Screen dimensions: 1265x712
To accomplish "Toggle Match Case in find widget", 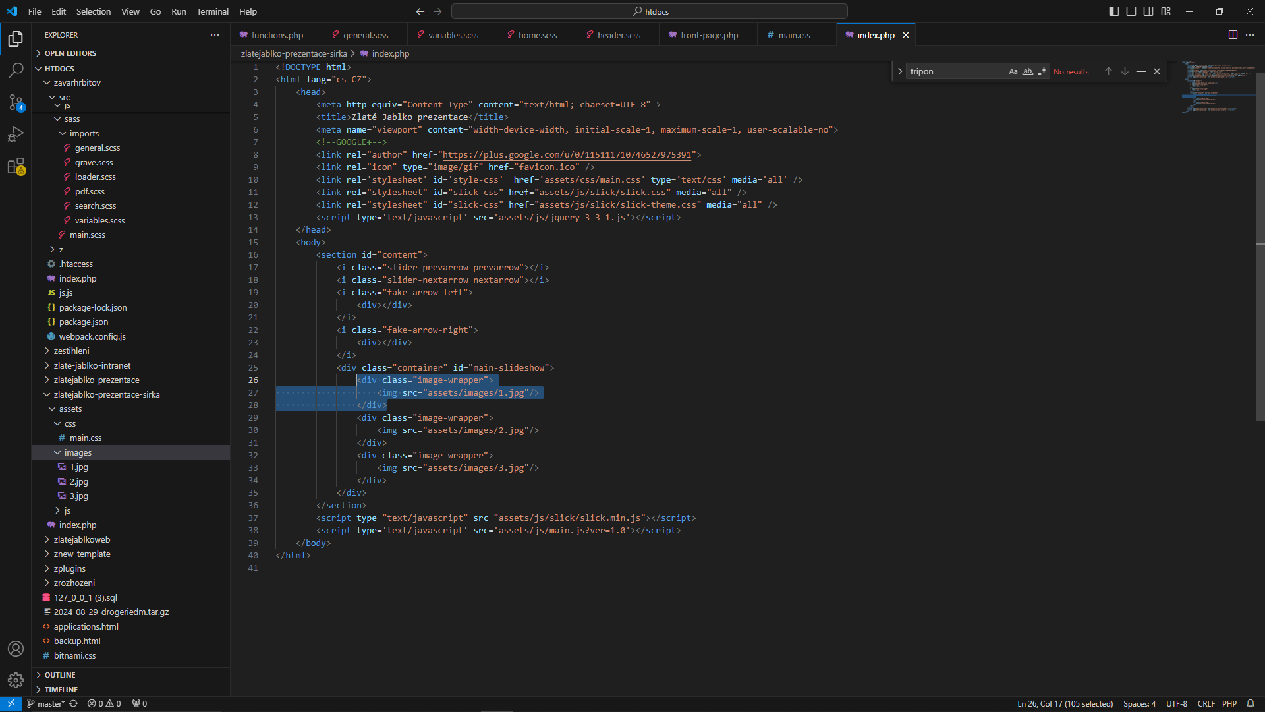I will [x=1013, y=71].
